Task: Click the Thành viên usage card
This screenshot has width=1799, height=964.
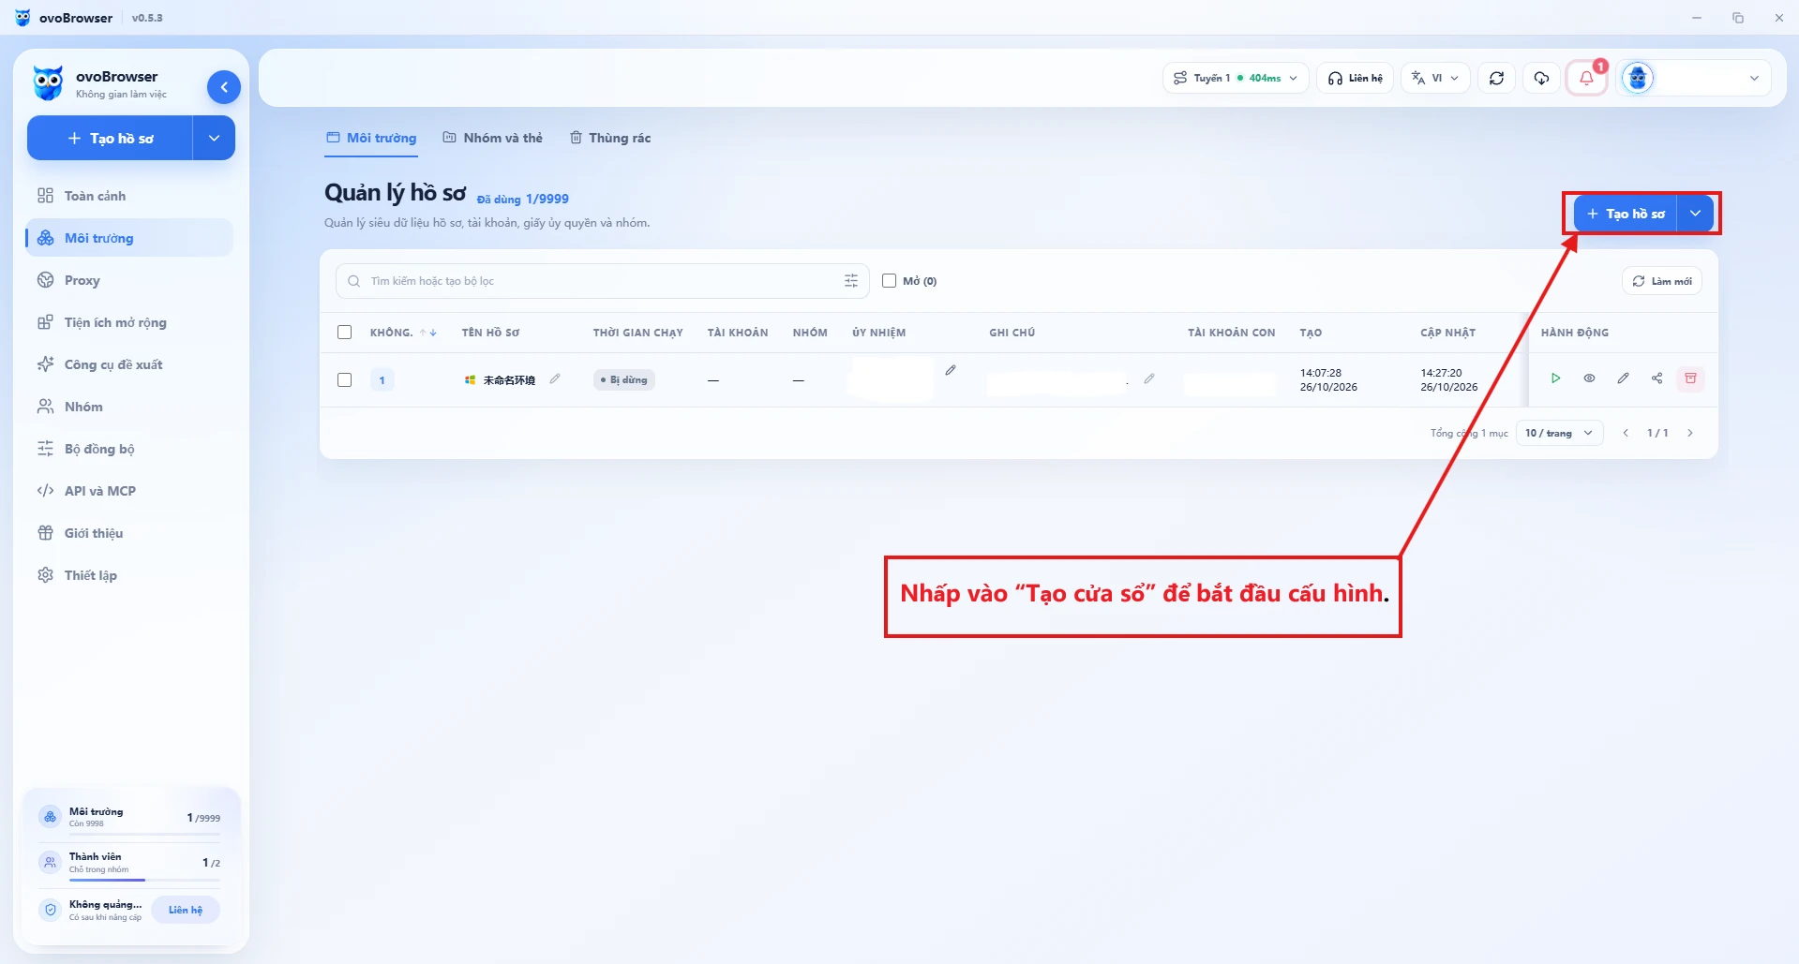Action: (x=129, y=863)
